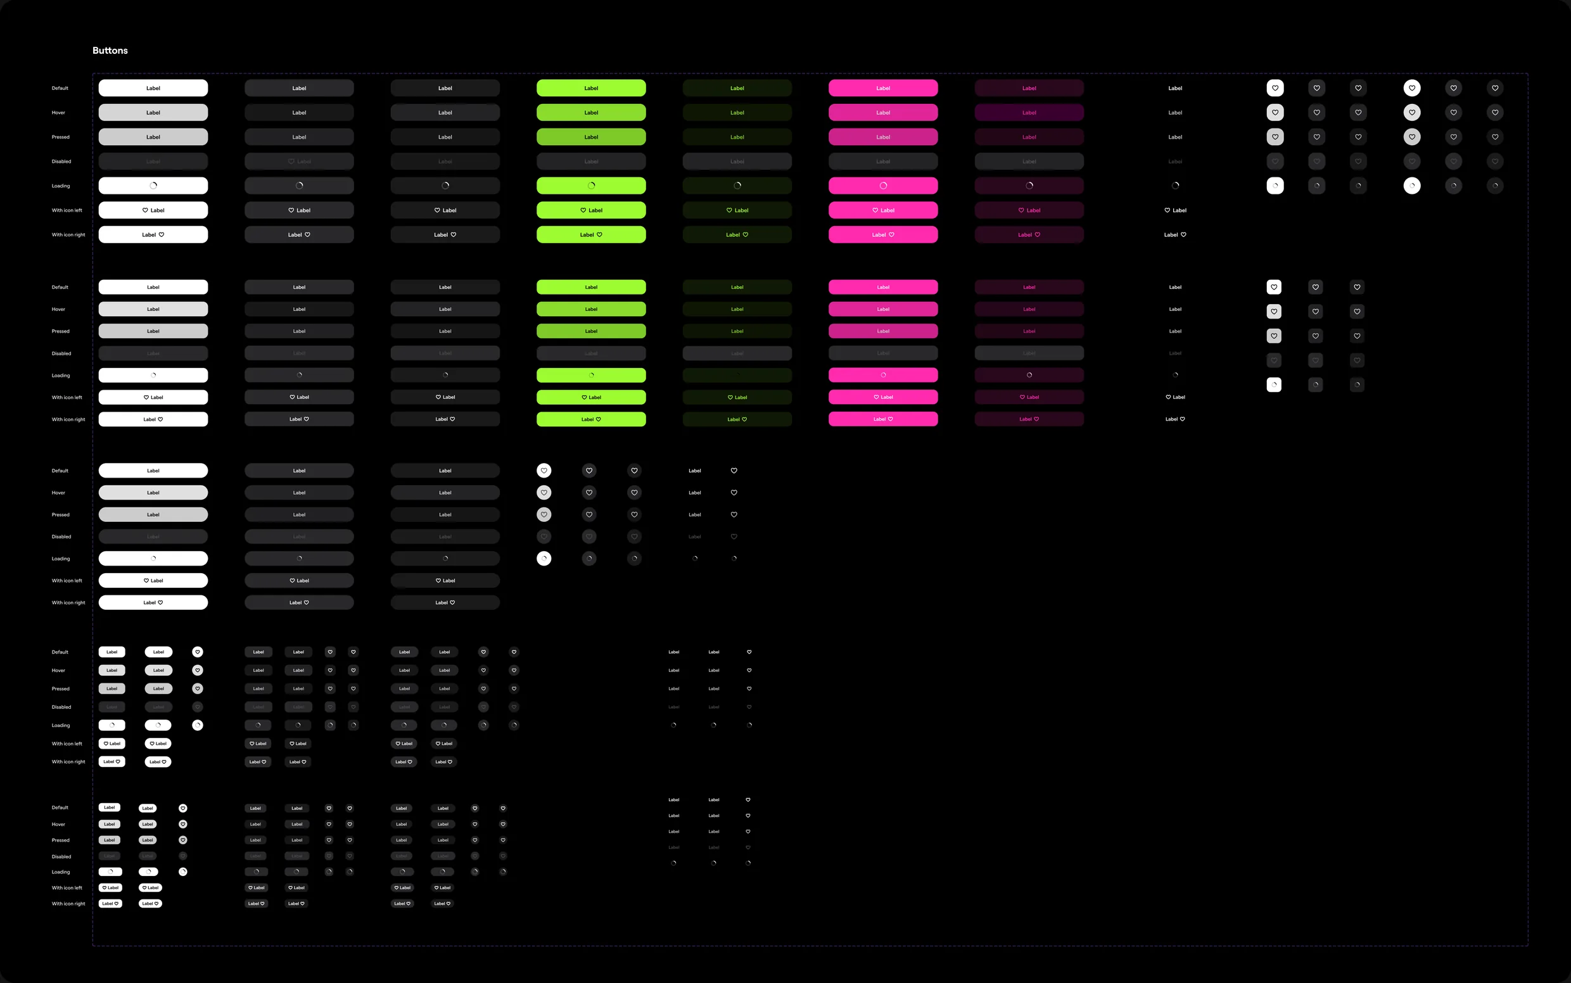Viewport: 1571px width, 983px height.
Task: Click the 'Disabled' row label in third section
Action: [x=61, y=537]
